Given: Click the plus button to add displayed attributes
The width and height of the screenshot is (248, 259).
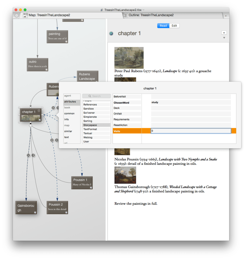Looking at the screenshot, I should pyautogui.click(x=224, y=33).
